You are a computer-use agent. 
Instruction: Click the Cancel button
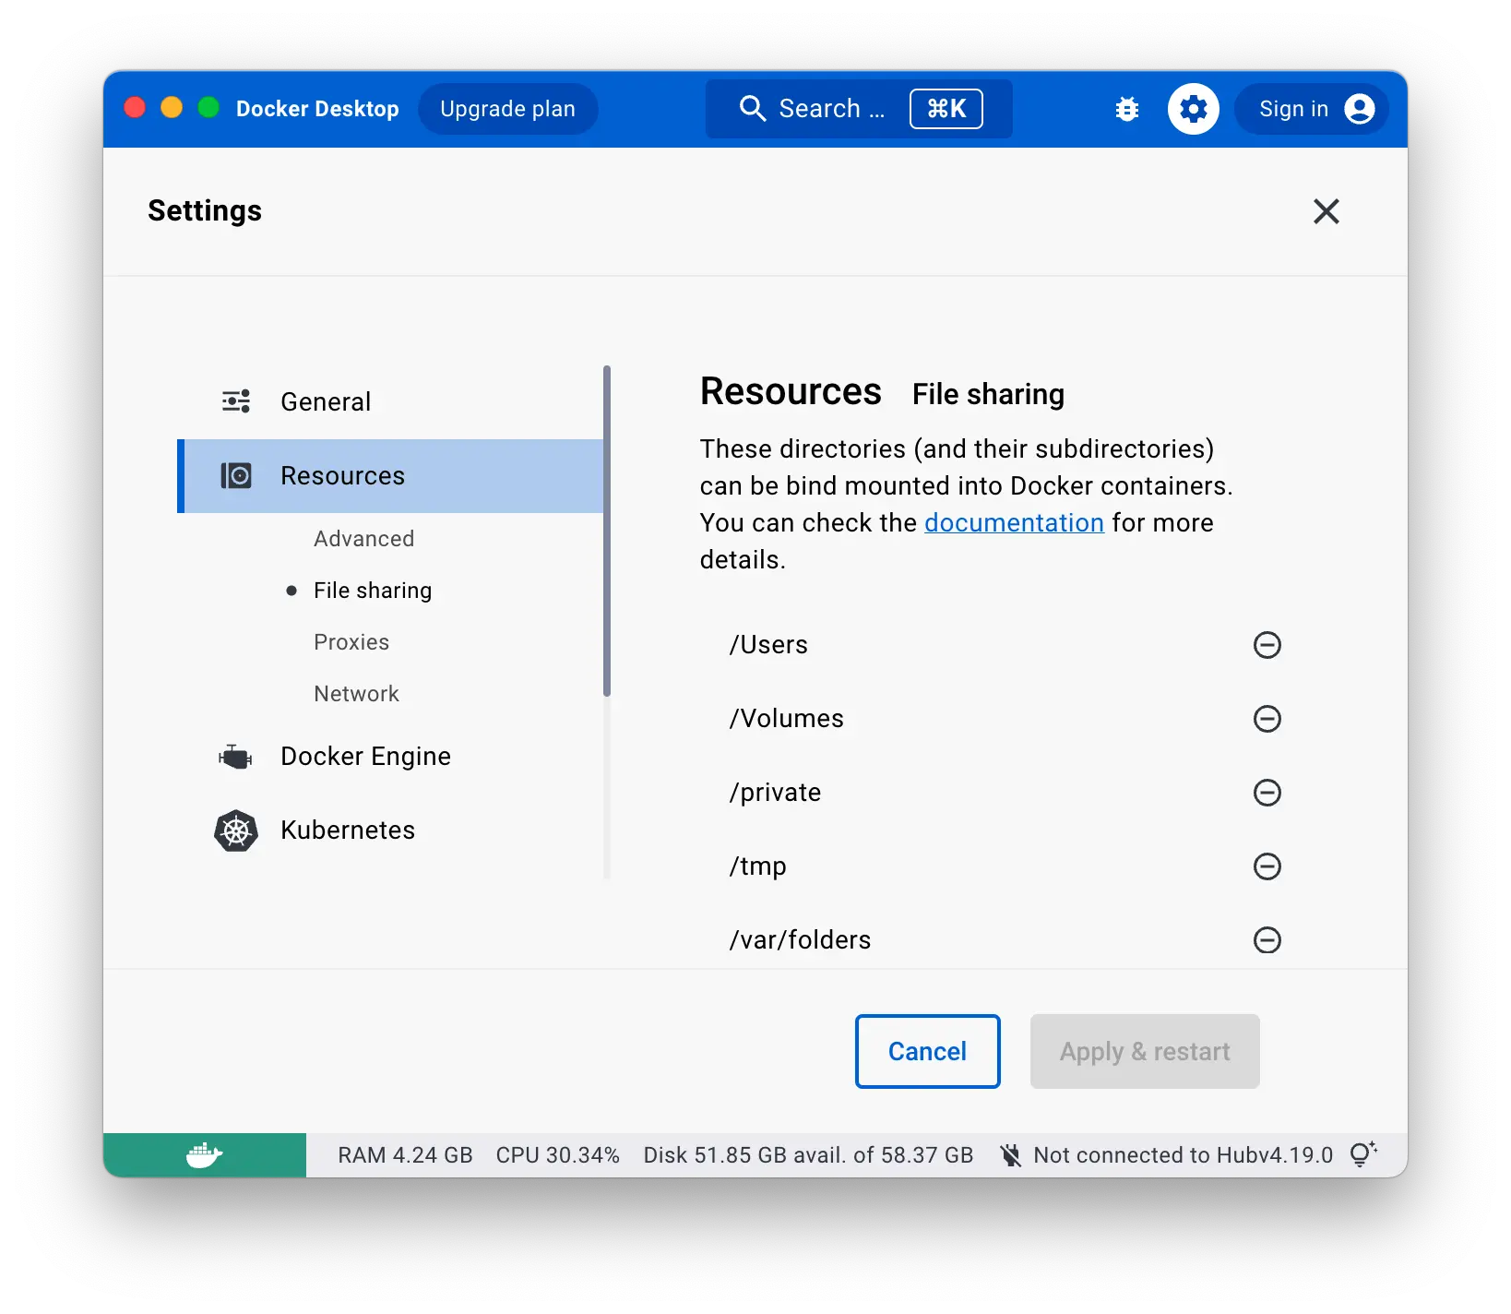tap(928, 1051)
